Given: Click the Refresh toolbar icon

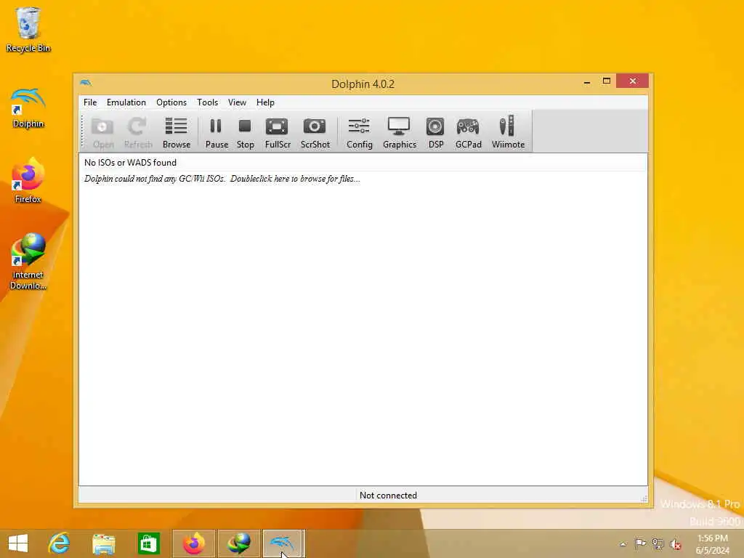Looking at the screenshot, I should click(138, 132).
